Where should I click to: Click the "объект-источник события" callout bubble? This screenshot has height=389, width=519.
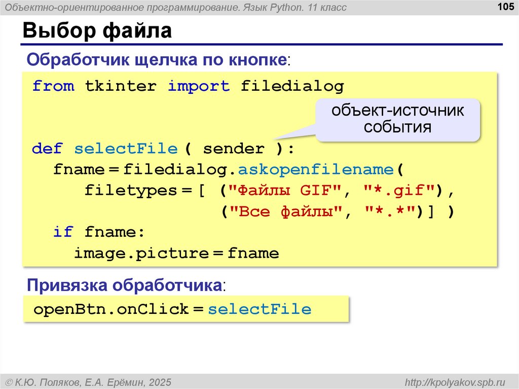(x=398, y=119)
